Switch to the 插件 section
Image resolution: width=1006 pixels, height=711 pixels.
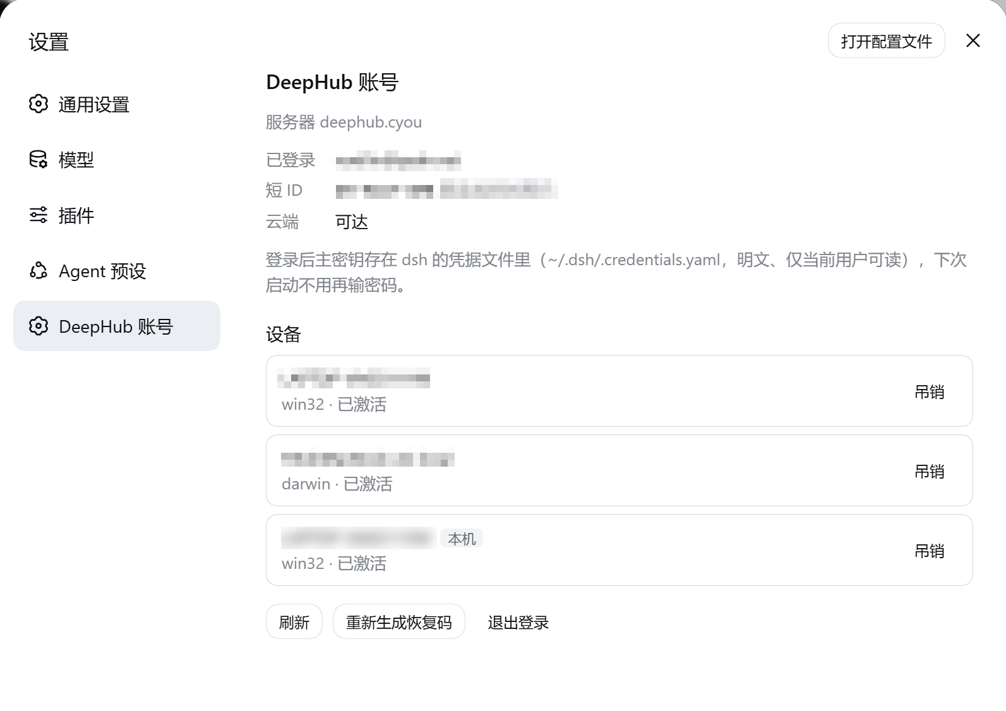pos(117,215)
